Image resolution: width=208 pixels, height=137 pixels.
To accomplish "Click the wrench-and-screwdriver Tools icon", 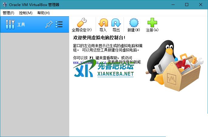I will click(x=10, y=25).
